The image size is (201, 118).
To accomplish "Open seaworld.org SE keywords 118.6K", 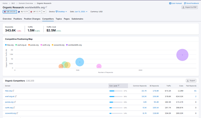I will tap(156, 113).
